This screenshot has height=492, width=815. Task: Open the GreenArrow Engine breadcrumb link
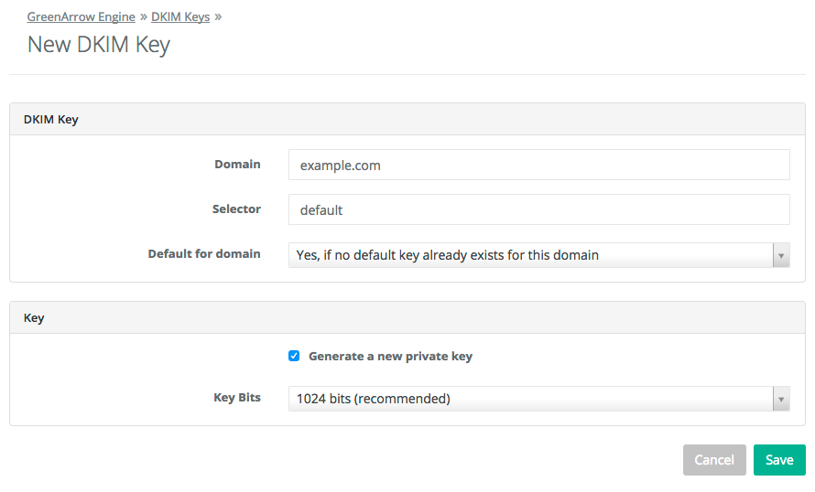pyautogui.click(x=81, y=16)
